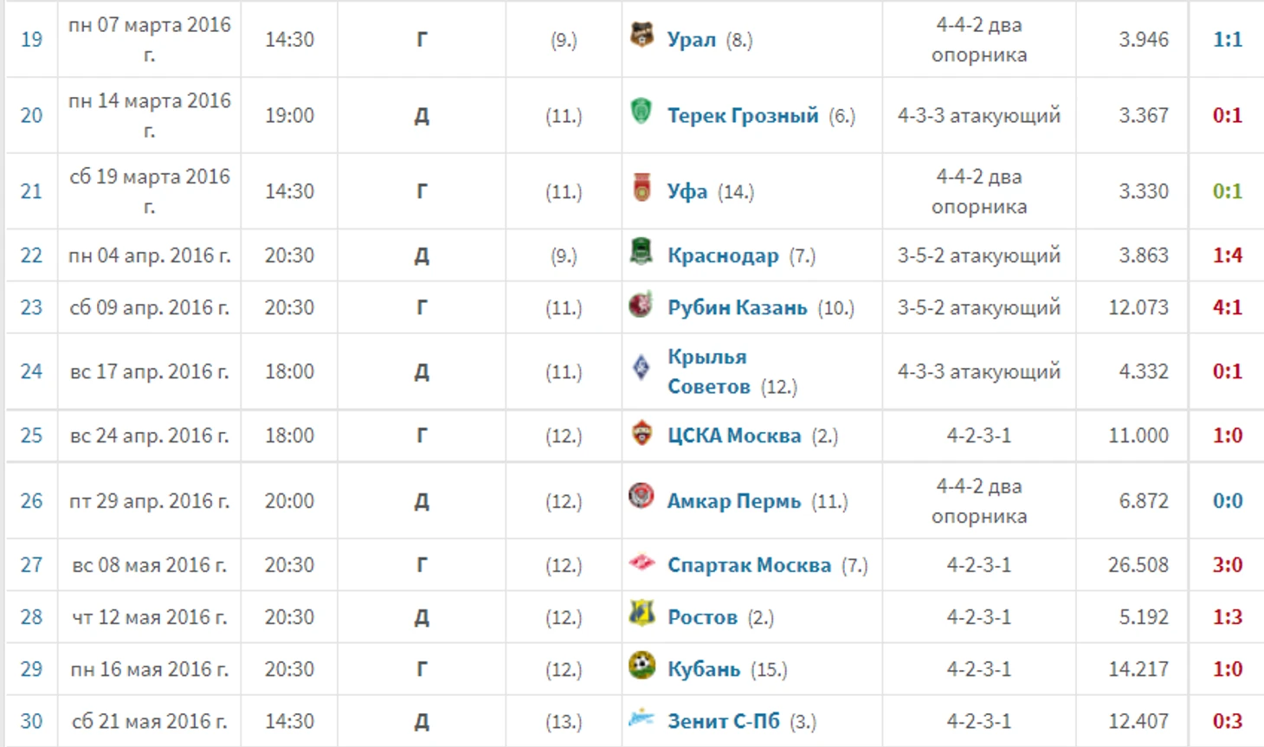Click the Уфа club crest icon
Image resolution: width=1264 pixels, height=747 pixels.
[x=642, y=187]
